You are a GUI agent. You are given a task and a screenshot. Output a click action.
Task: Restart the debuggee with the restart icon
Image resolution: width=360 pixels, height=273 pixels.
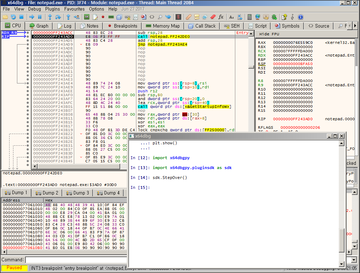tap(13, 17)
